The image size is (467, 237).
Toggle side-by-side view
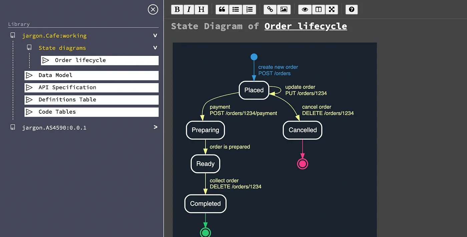click(x=318, y=9)
